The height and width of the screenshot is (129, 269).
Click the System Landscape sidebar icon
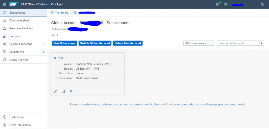(5, 44)
